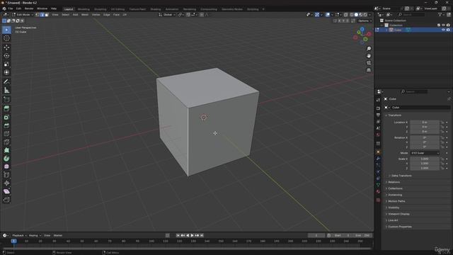The width and height of the screenshot is (453, 255).
Task: Open the Object Data mesh tab
Action: coord(378,185)
